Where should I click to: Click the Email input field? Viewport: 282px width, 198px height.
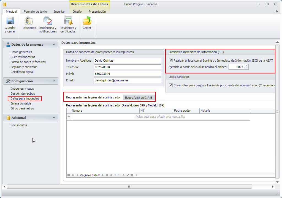127,80
